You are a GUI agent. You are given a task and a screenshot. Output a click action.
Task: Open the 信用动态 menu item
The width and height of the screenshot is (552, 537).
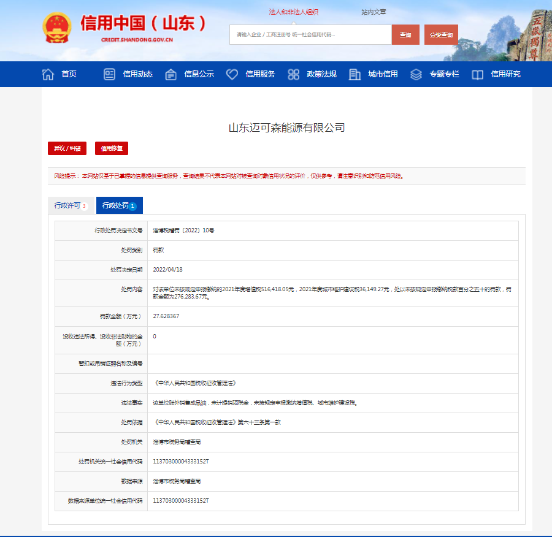tap(137, 74)
